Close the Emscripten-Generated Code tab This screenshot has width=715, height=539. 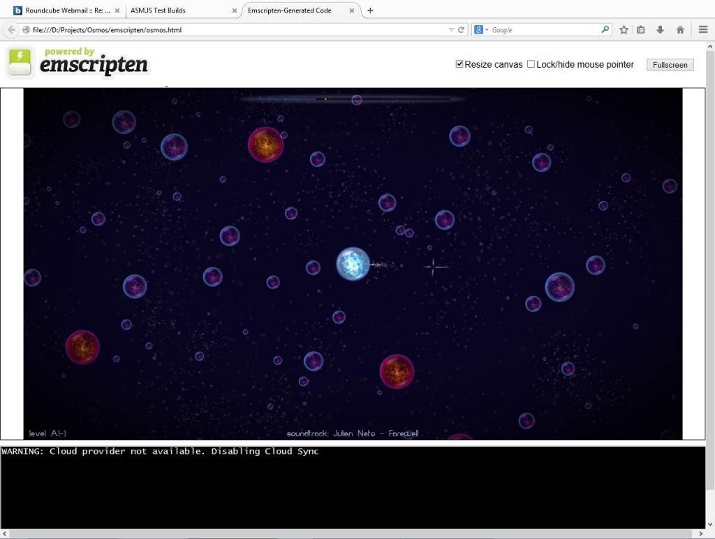(x=352, y=10)
